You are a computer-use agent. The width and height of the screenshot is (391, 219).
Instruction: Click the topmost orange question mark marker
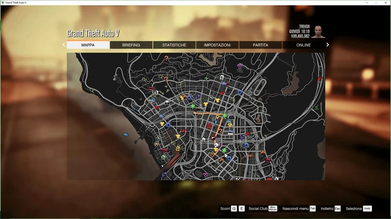pos(166,58)
